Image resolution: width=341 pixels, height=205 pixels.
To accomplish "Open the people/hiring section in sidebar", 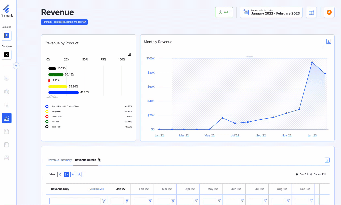I will point(7,92).
